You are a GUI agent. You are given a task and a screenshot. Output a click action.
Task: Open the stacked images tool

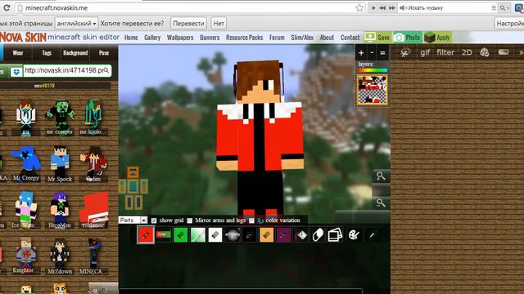tap(335, 235)
